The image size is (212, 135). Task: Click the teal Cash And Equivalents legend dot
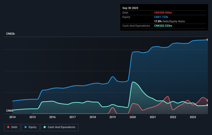coord(45,127)
